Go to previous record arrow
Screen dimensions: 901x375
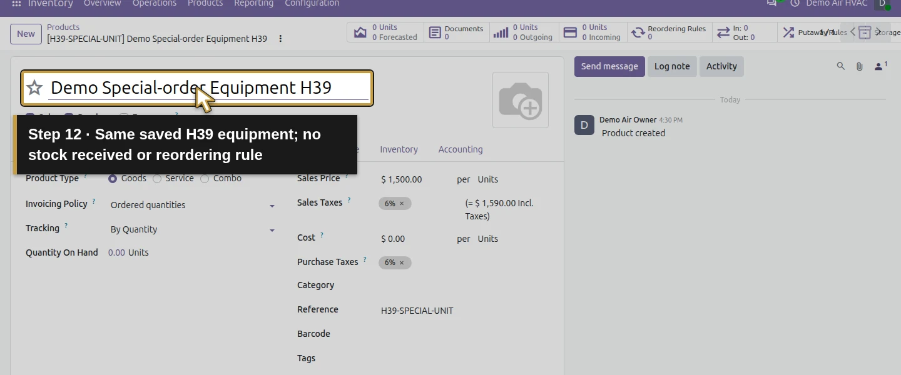coord(852,32)
